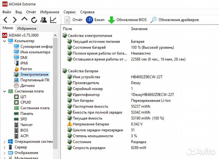
Task: Click the Компьютер monitor icon
Action: (x=11, y=41)
